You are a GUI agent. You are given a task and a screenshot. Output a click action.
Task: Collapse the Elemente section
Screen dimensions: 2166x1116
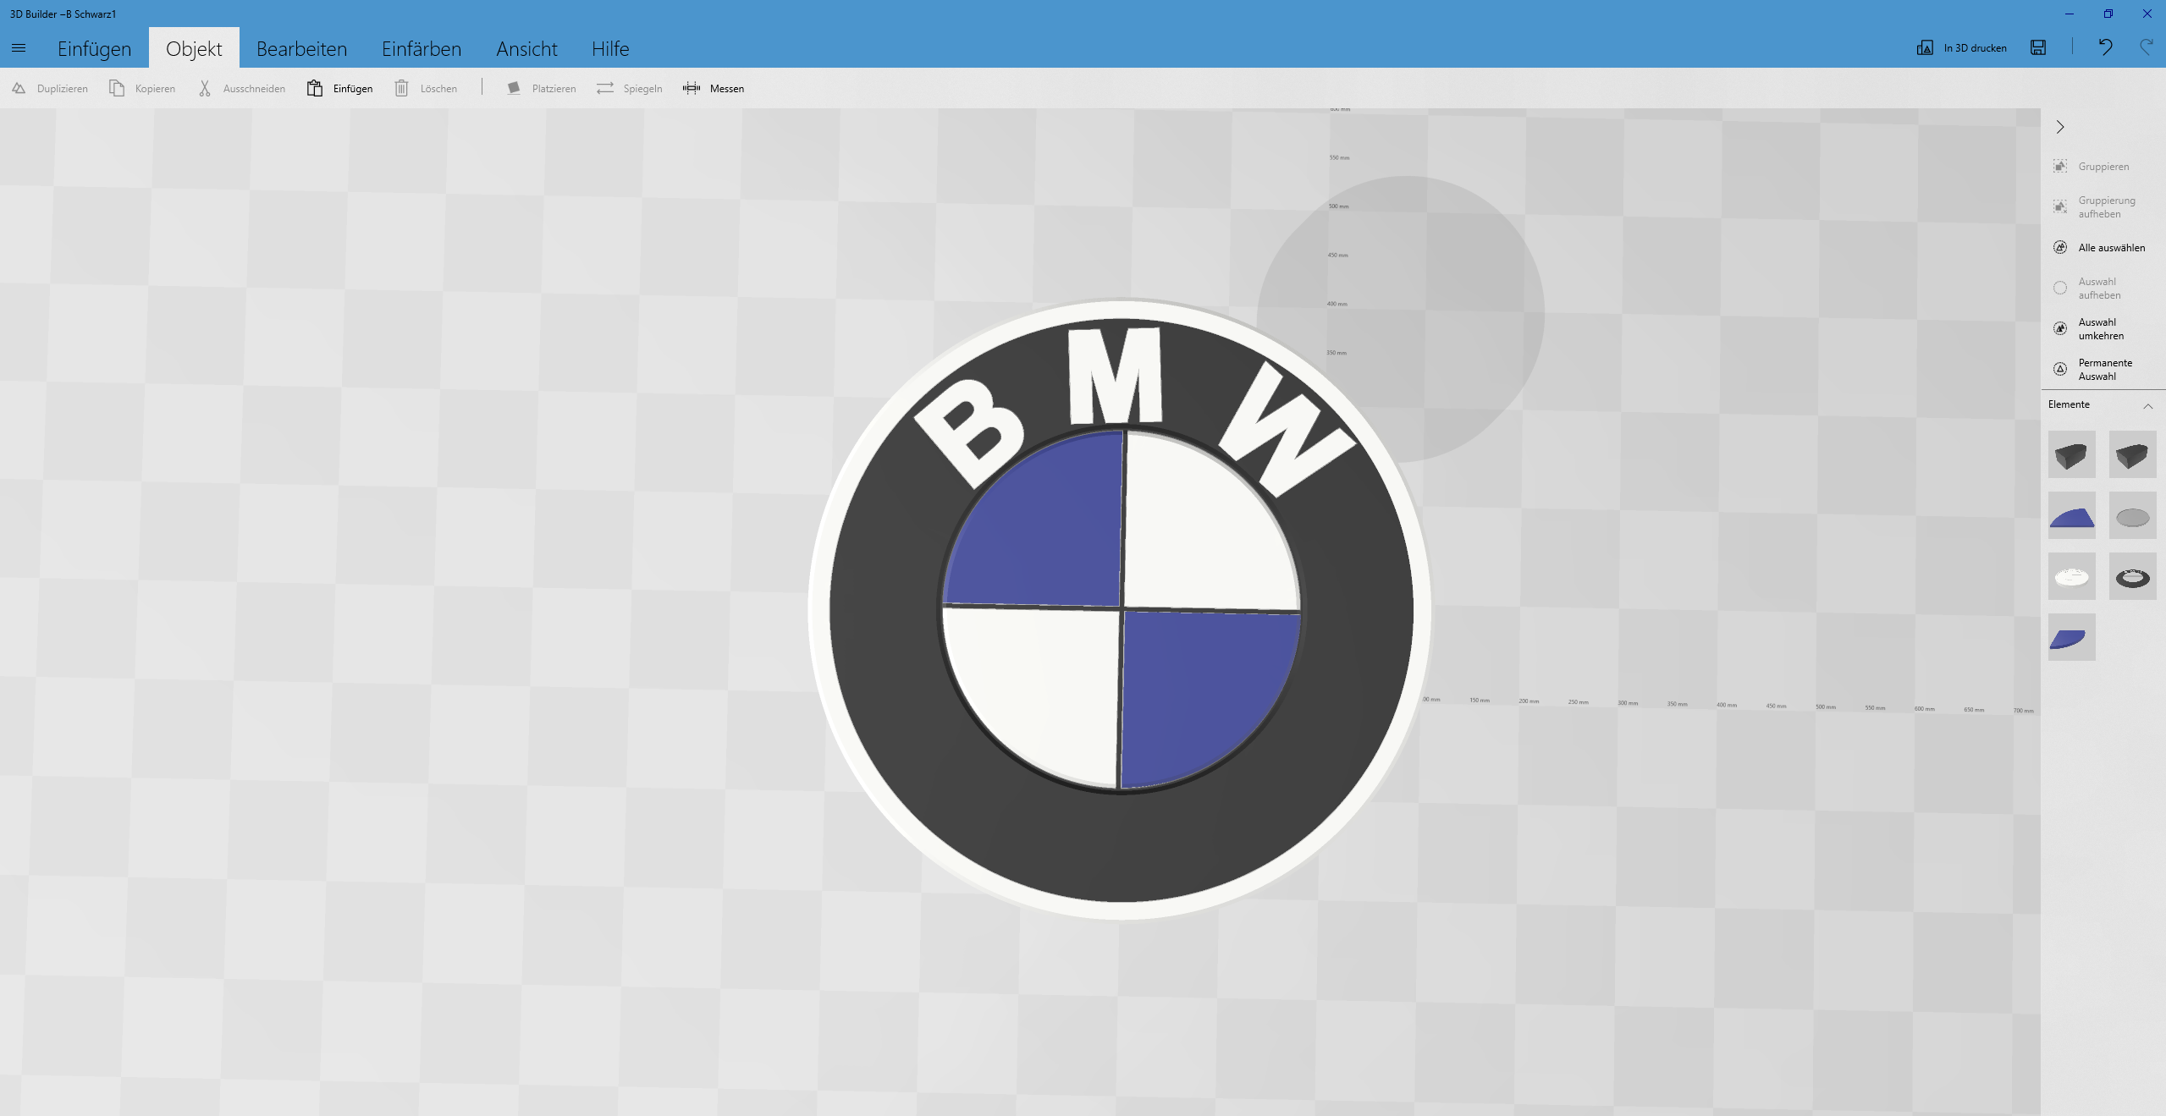click(x=2147, y=405)
